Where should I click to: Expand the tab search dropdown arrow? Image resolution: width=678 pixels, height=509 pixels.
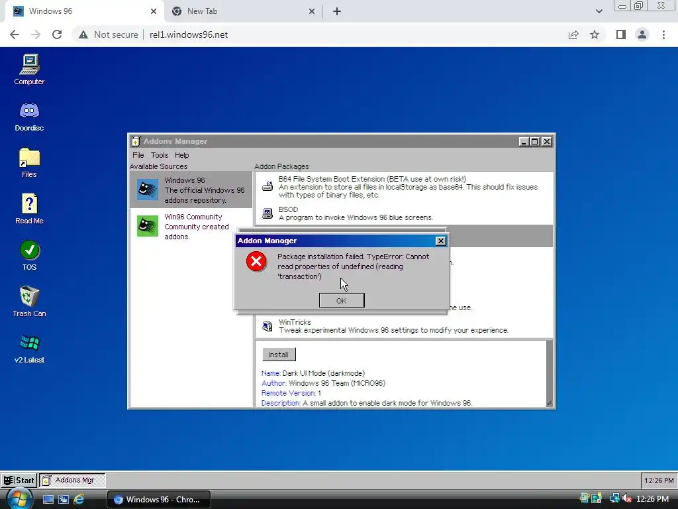pyautogui.click(x=599, y=11)
